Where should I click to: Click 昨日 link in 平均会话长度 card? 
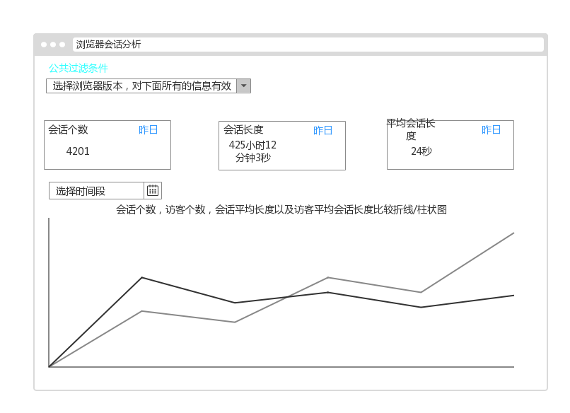pyautogui.click(x=491, y=130)
